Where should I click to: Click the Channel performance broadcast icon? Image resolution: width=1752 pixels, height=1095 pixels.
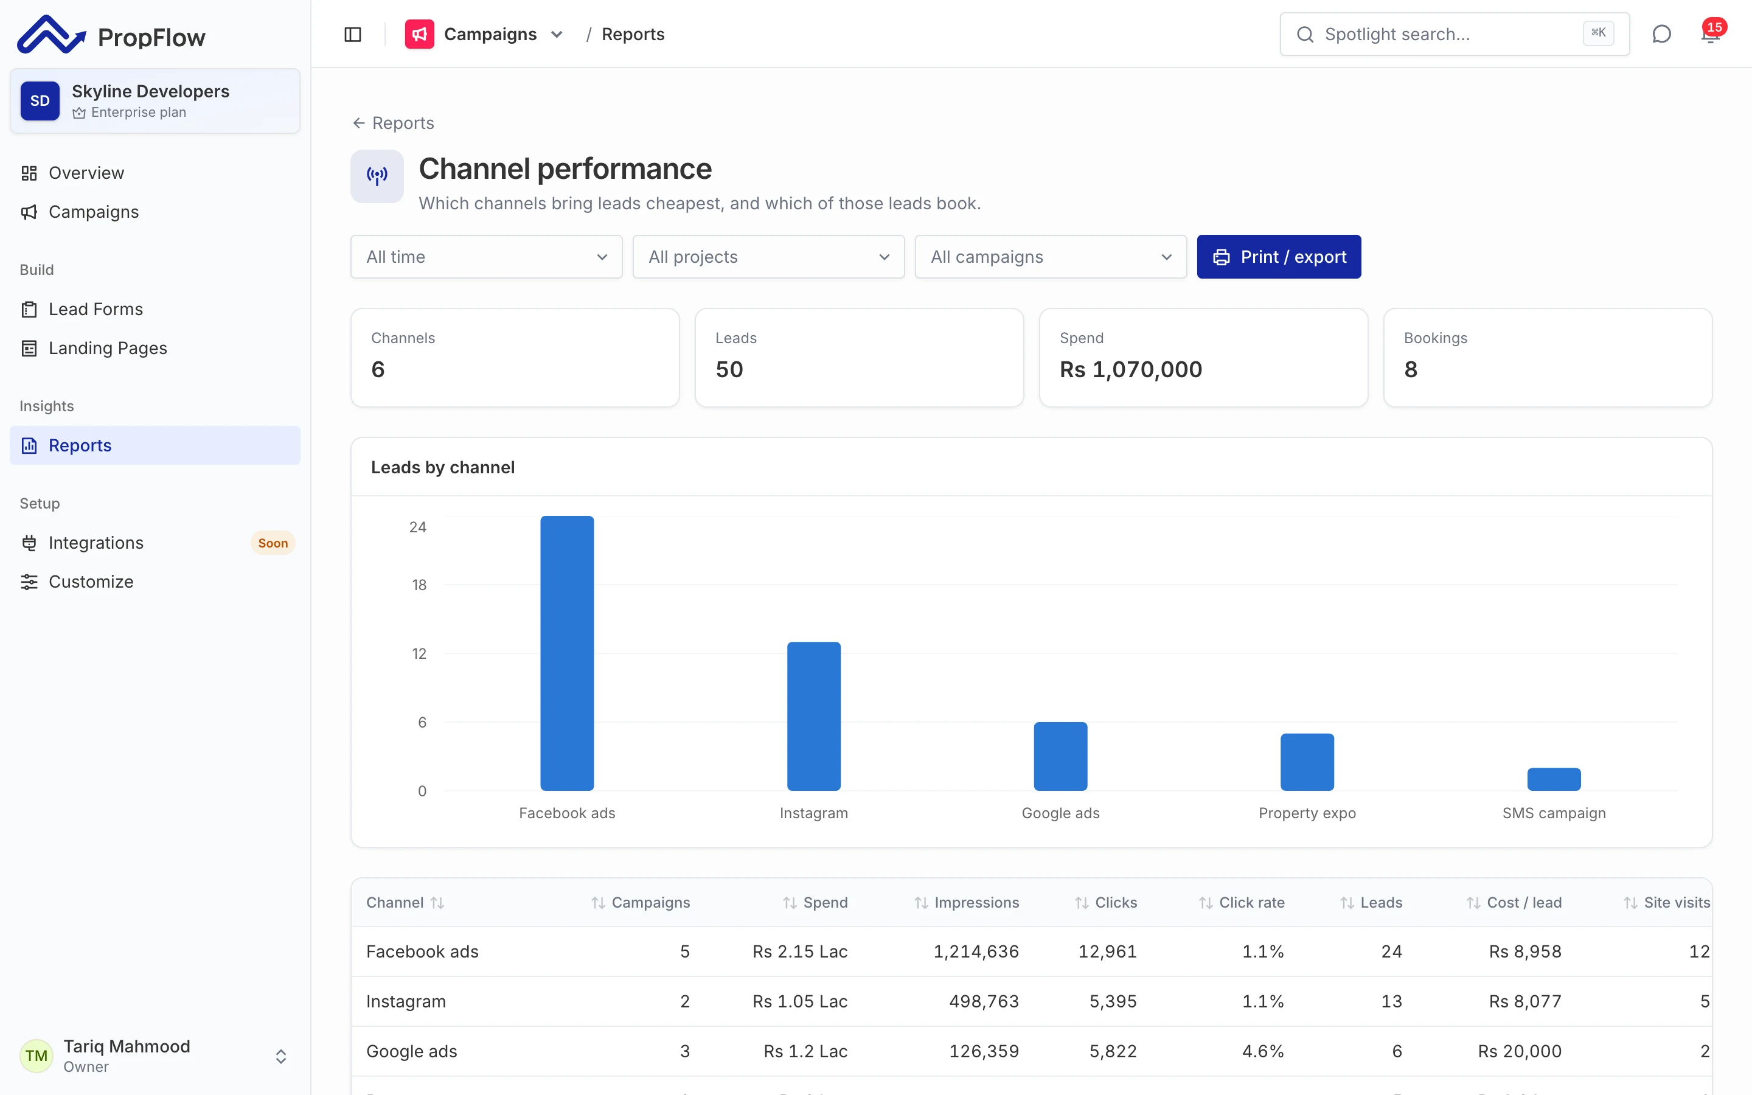coord(377,176)
